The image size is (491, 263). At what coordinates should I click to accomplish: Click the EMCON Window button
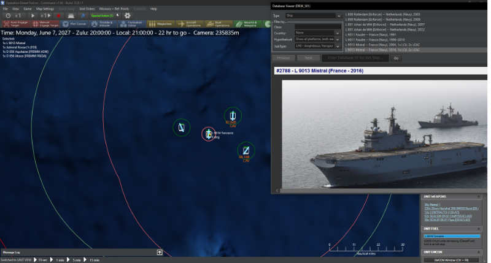click(451, 260)
